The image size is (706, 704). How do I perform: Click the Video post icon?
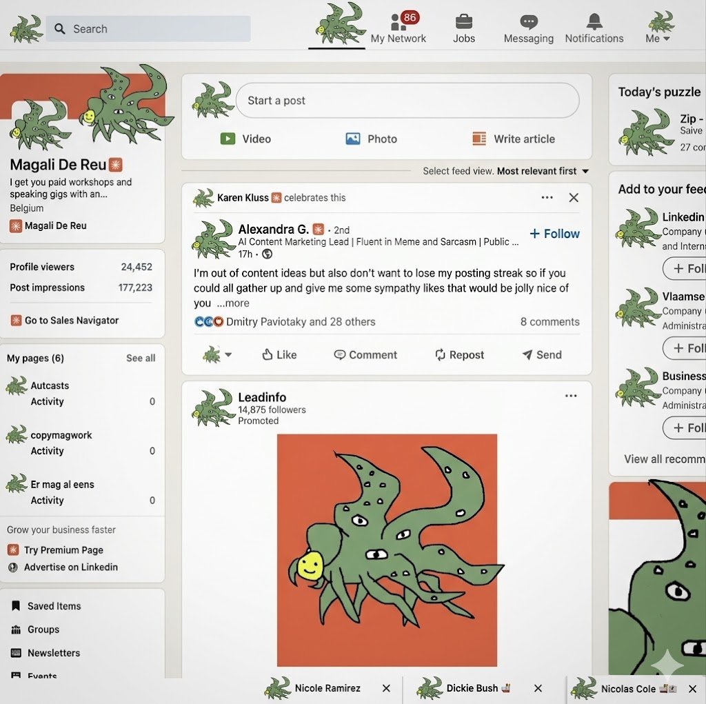(x=228, y=139)
